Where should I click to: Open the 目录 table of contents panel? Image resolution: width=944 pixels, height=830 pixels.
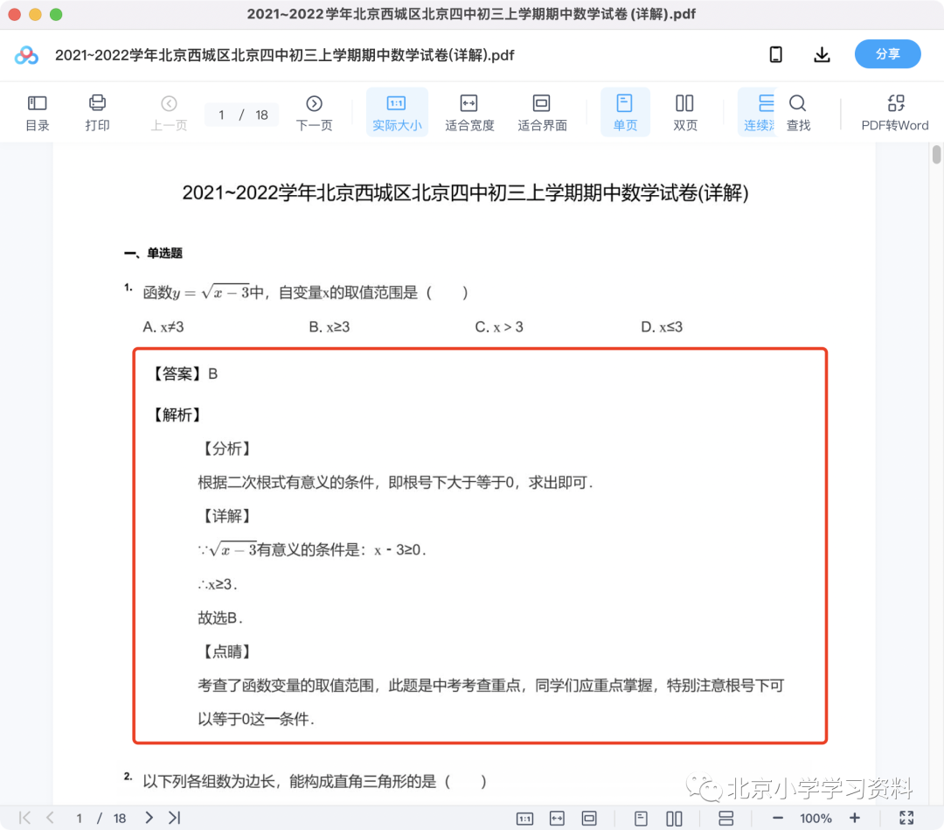(38, 113)
